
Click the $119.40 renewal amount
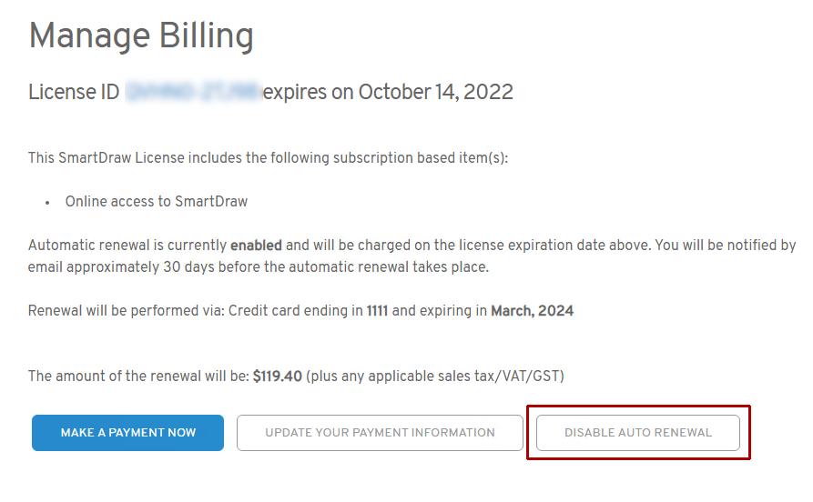[277, 376]
